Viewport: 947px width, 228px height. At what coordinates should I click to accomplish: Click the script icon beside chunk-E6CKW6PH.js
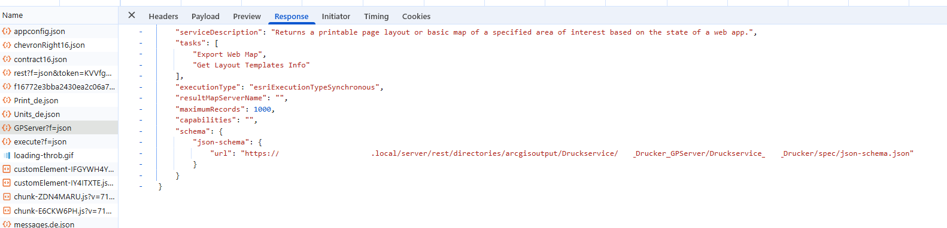(7, 211)
